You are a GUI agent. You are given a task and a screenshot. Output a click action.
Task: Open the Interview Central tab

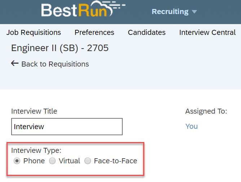click(207, 32)
